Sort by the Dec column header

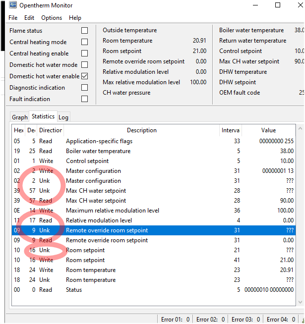31,130
